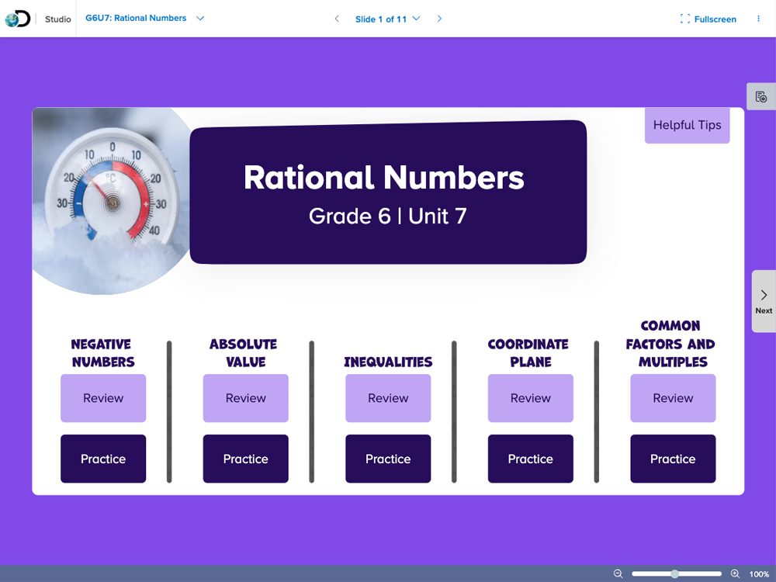
Task: Expand the G6U7: Rational Numbers title dropdown
Action: 200,18
